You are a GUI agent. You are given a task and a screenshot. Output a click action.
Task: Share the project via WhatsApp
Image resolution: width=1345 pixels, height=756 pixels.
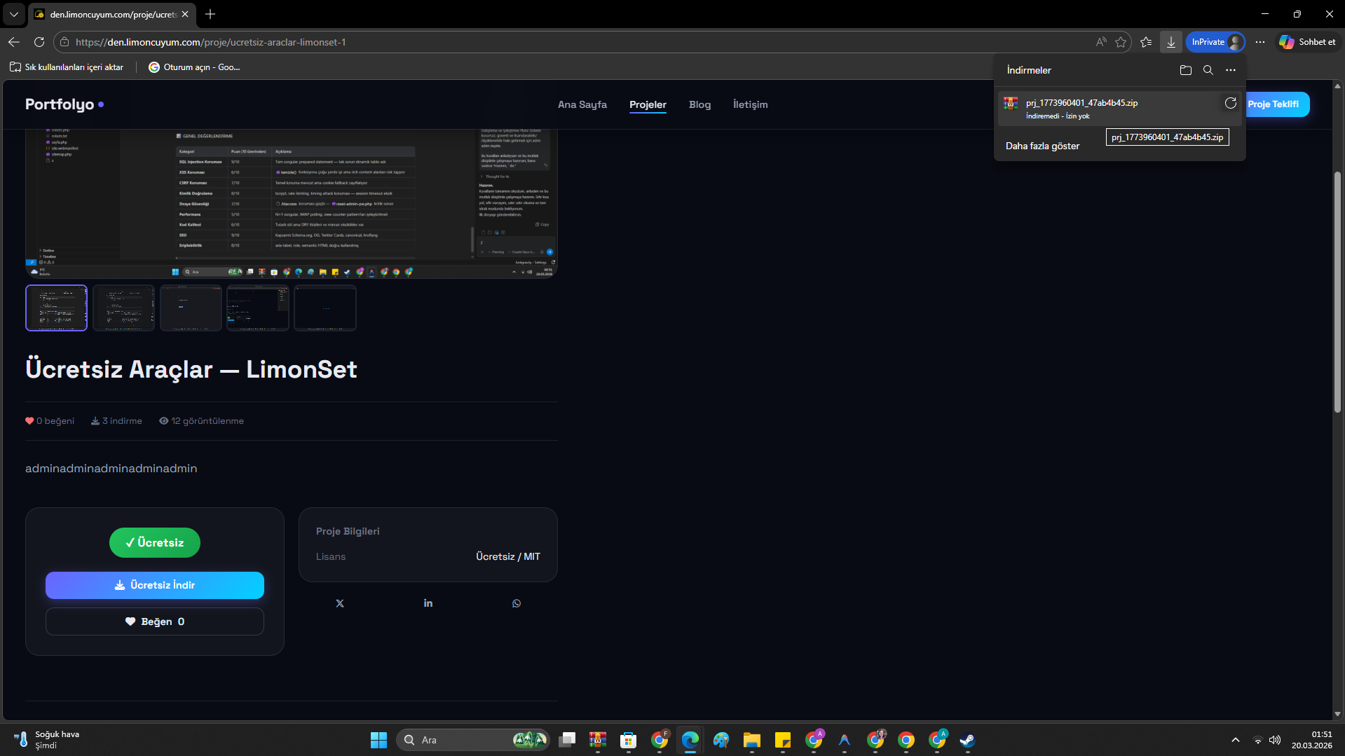[517, 603]
